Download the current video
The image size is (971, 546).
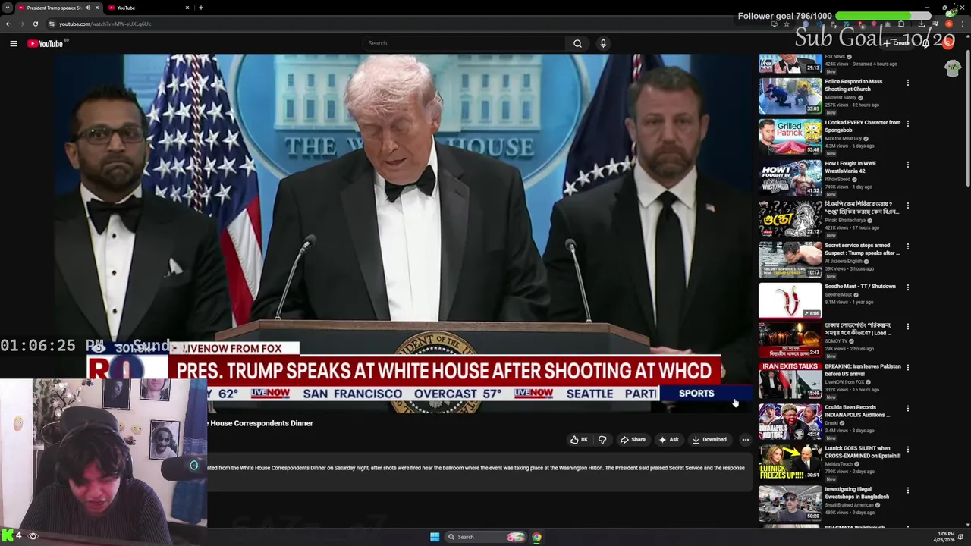point(709,440)
